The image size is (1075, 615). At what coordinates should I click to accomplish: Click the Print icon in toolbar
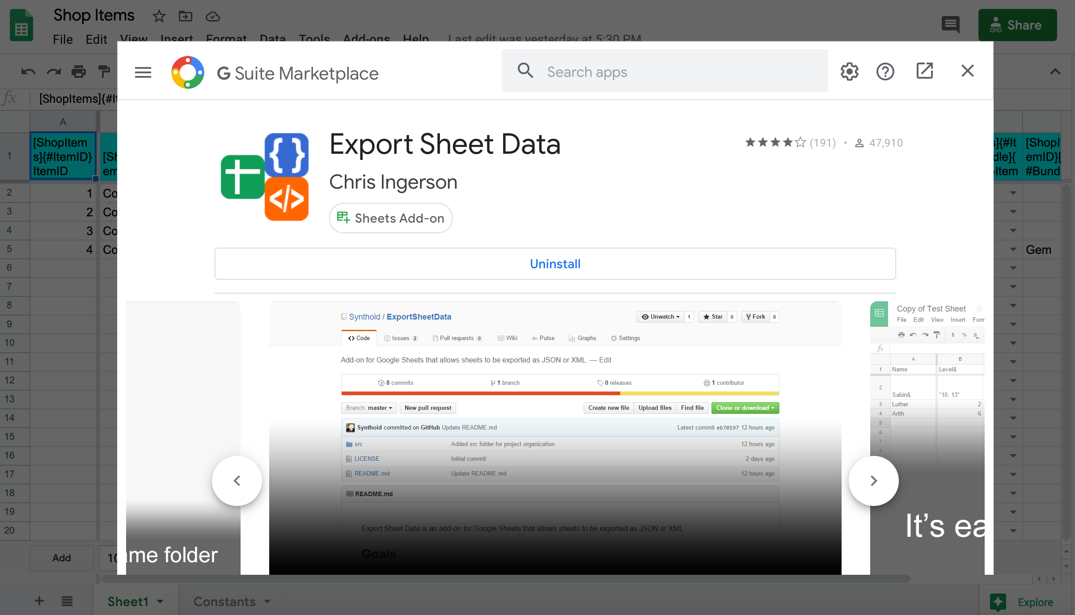79,72
